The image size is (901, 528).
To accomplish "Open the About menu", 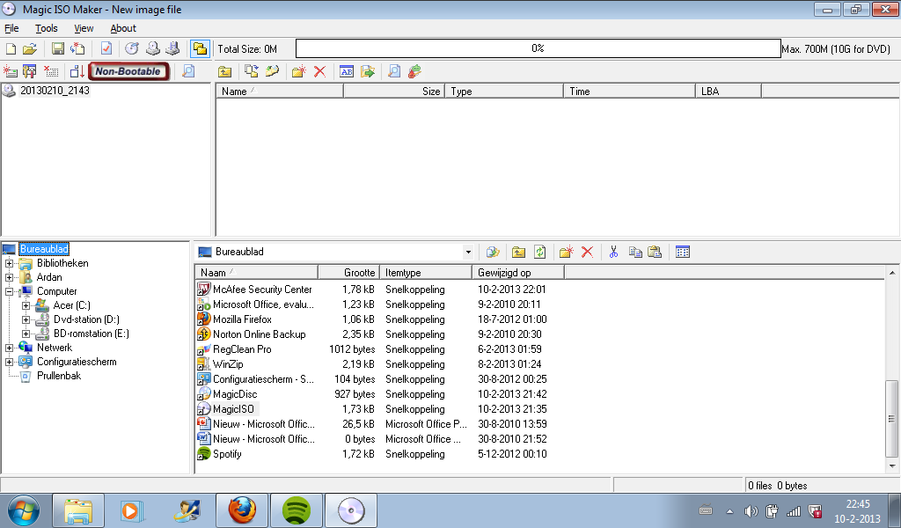I will (123, 28).
